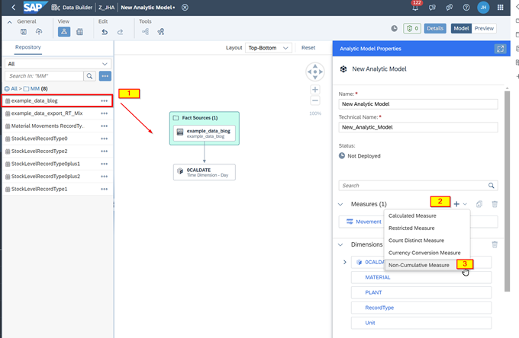Expand the 0CALDATE dimension row

click(345, 262)
